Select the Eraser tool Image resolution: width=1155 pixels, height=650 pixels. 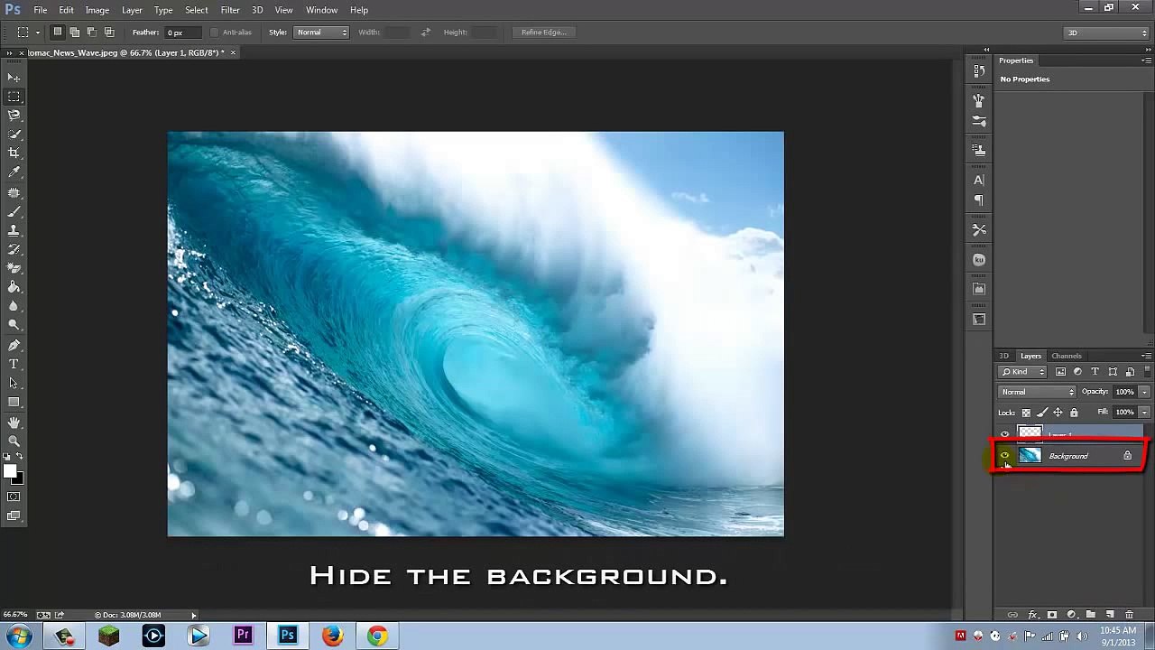click(14, 269)
